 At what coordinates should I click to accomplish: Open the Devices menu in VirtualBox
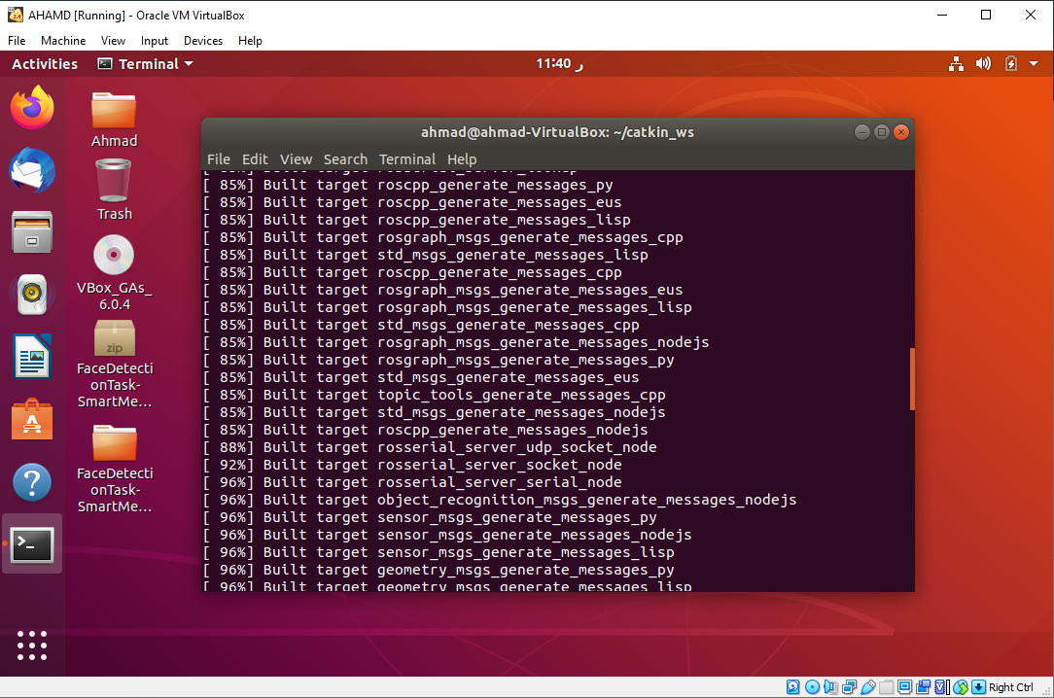[202, 41]
